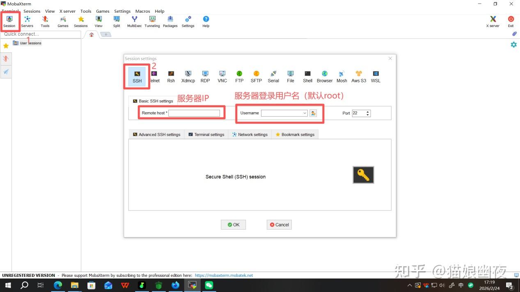Image resolution: width=520 pixels, height=292 pixels.
Task: Click the teal gear icon at right
Action: coord(513,45)
